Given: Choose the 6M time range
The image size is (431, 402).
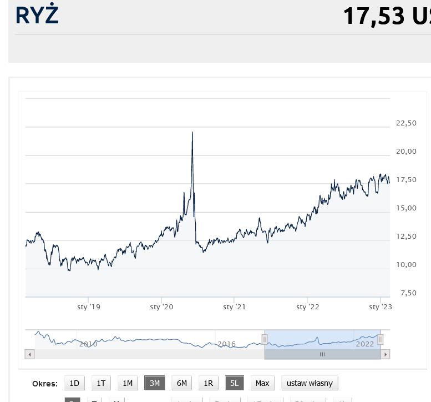Looking at the screenshot, I should click(x=181, y=383).
